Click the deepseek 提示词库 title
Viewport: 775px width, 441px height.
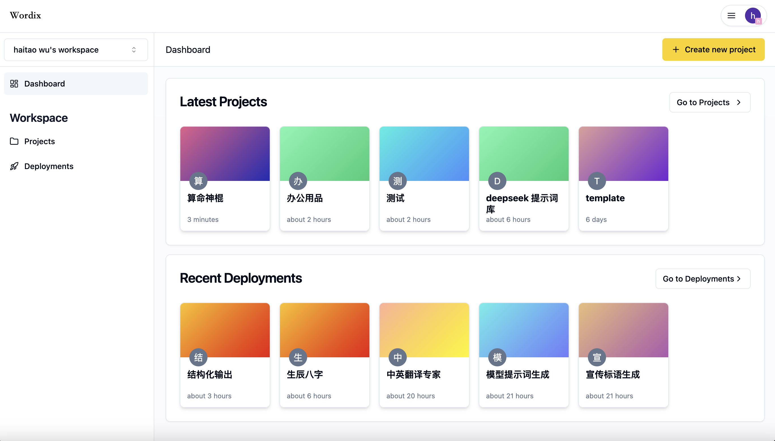[522, 204]
